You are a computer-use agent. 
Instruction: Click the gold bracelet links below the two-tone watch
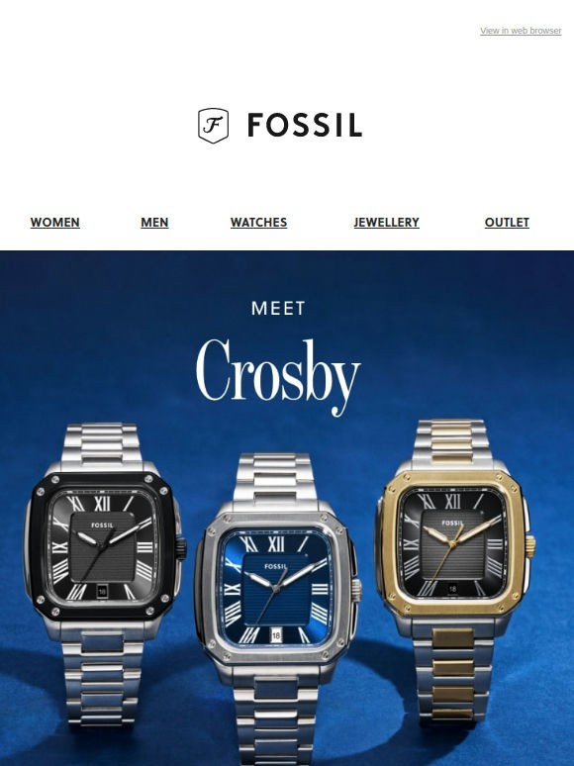tap(453, 674)
